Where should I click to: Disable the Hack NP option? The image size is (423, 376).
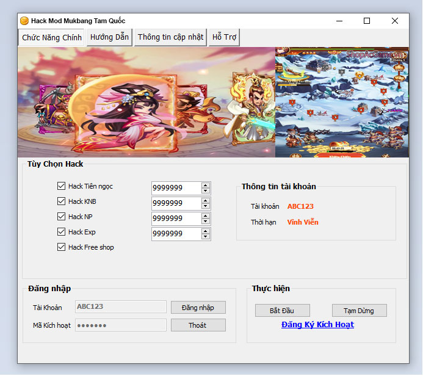pyautogui.click(x=61, y=217)
